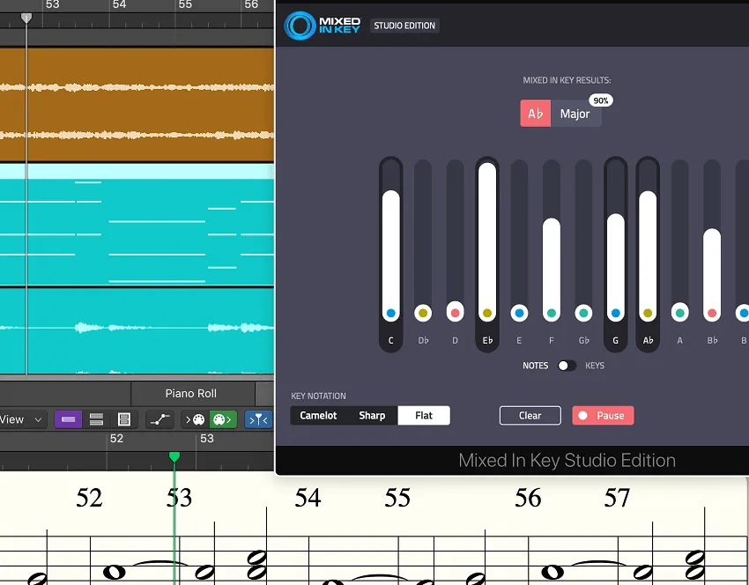Select the green MIDI In icon
The width and height of the screenshot is (749, 585).
pyautogui.click(x=220, y=419)
